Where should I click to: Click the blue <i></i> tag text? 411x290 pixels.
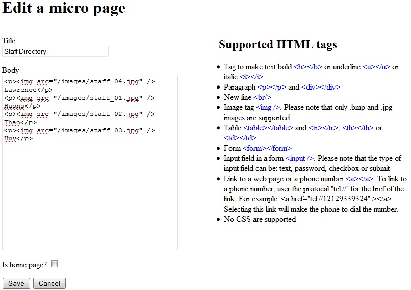point(251,77)
